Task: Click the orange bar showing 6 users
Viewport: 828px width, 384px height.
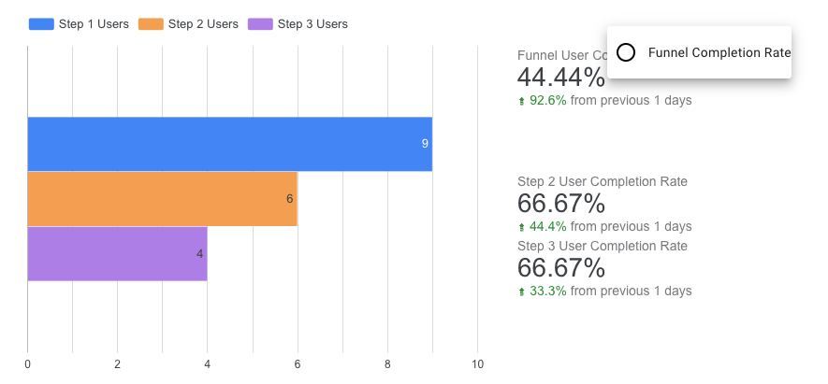Action: point(162,198)
